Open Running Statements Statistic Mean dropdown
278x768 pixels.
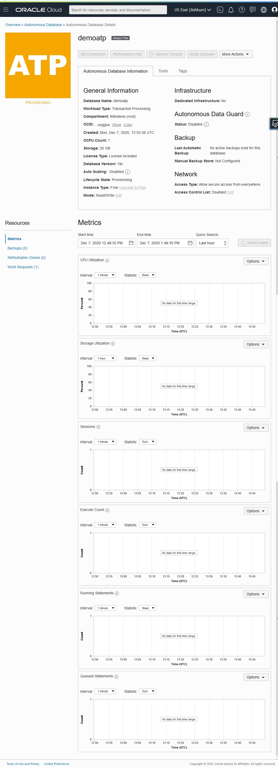coord(148,608)
